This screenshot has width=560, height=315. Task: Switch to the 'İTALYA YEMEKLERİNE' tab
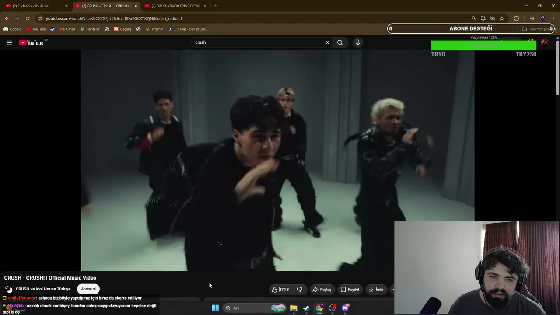click(175, 6)
